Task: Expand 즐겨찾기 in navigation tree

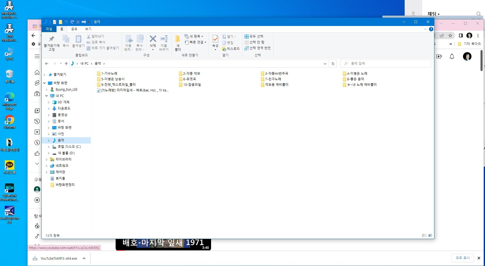Action: (x=45, y=75)
